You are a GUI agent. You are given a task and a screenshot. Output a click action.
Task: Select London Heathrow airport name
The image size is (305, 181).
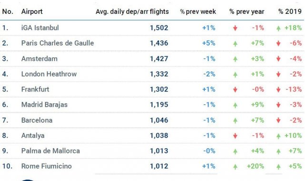(x=49, y=74)
